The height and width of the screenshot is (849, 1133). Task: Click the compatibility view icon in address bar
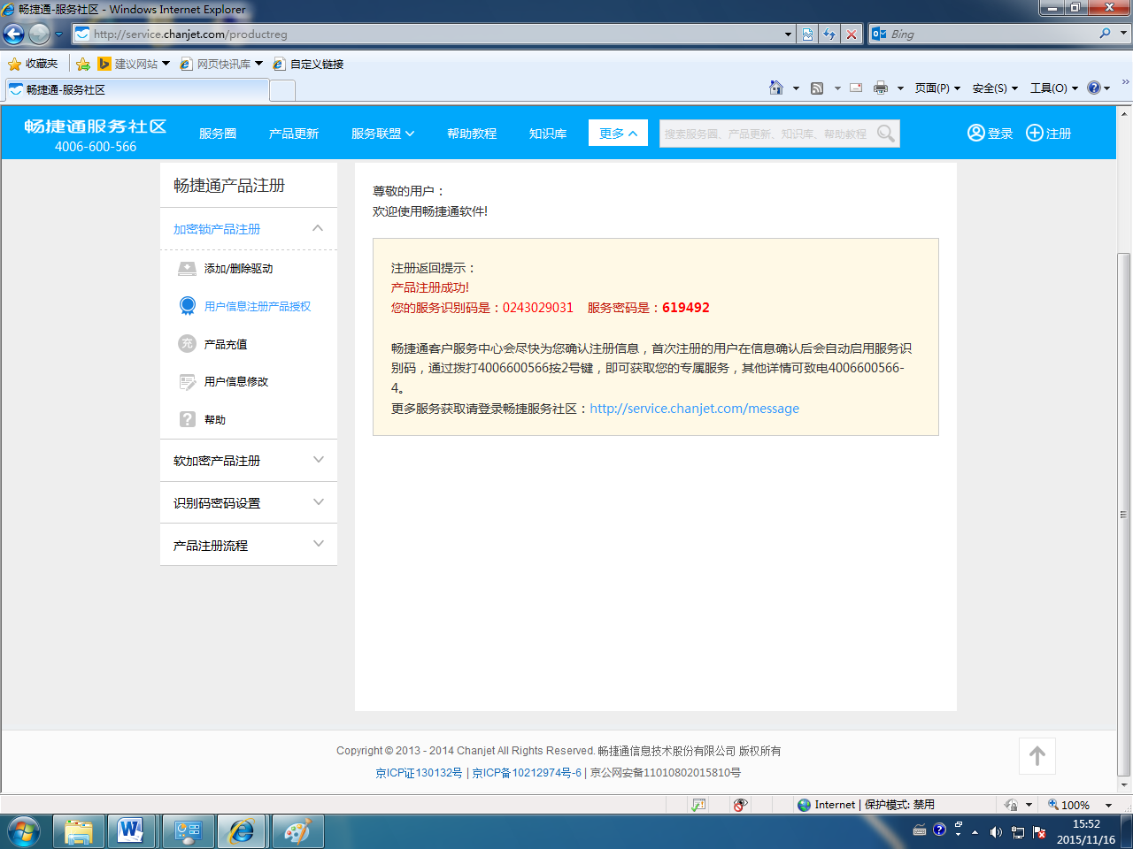807,34
